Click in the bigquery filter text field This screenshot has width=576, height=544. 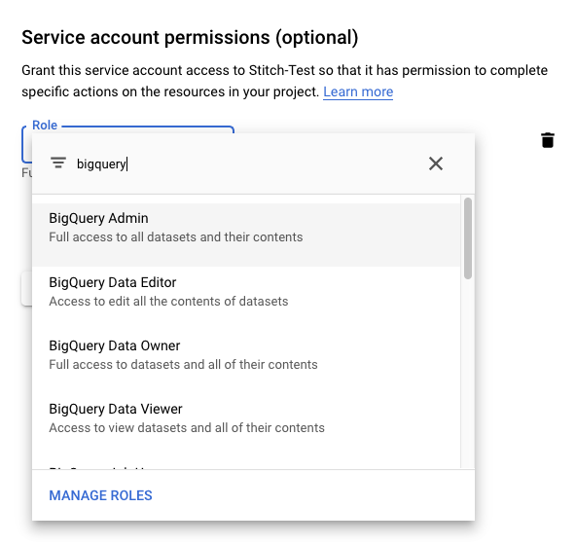(x=246, y=163)
